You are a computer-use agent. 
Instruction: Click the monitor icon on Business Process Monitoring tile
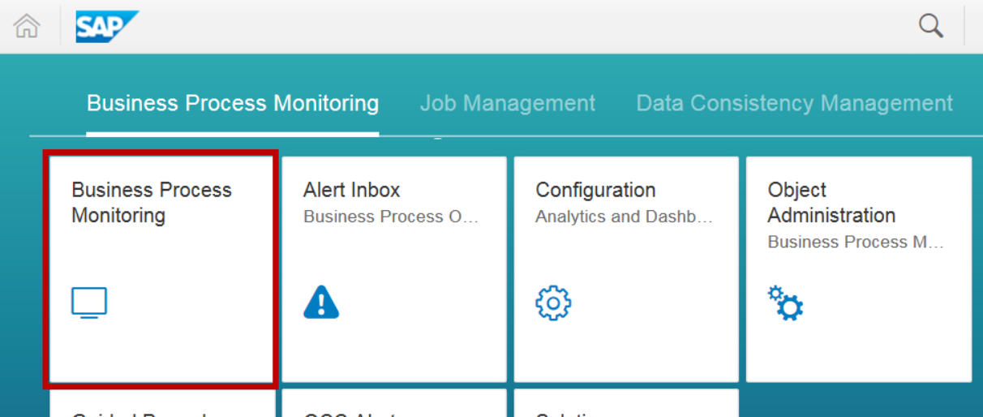88,303
